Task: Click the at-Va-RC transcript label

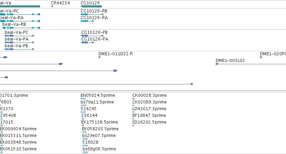Action: click(x=9, y=11)
